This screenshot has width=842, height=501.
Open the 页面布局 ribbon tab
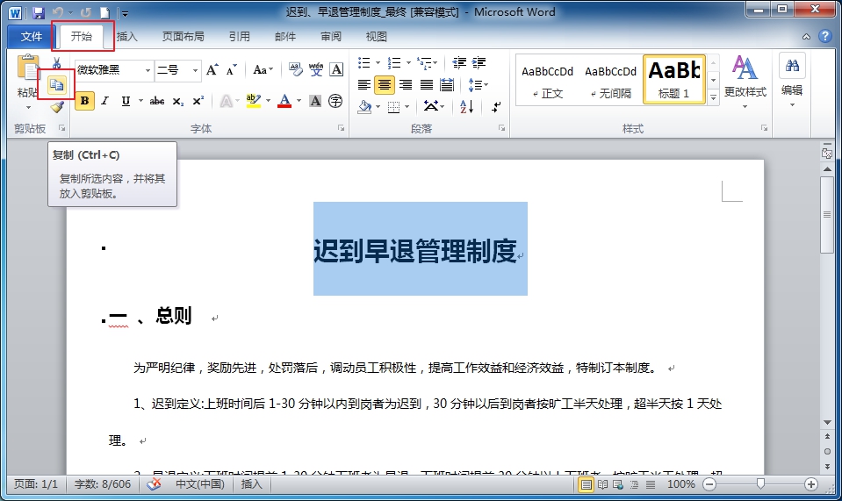coord(183,37)
